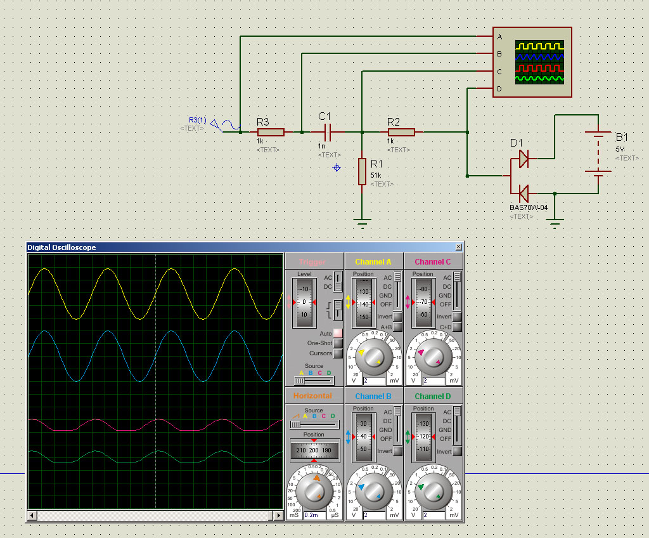Select the BAS70W-04 diode D1 symbol
Screen dimensions: 649x538
(x=522, y=175)
